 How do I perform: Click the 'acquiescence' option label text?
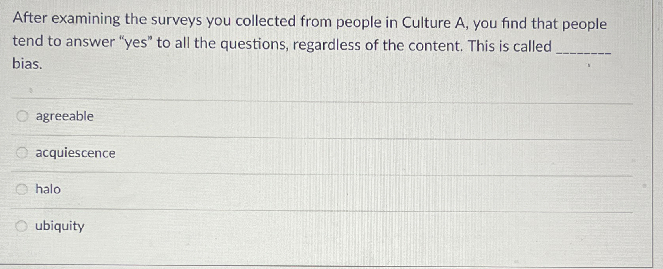(75, 153)
